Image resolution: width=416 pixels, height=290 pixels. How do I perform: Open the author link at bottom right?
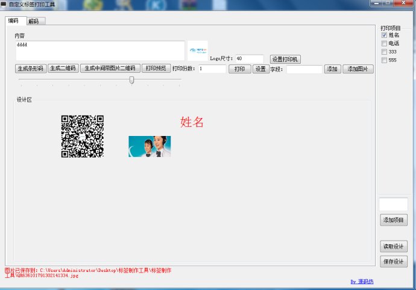(362, 282)
